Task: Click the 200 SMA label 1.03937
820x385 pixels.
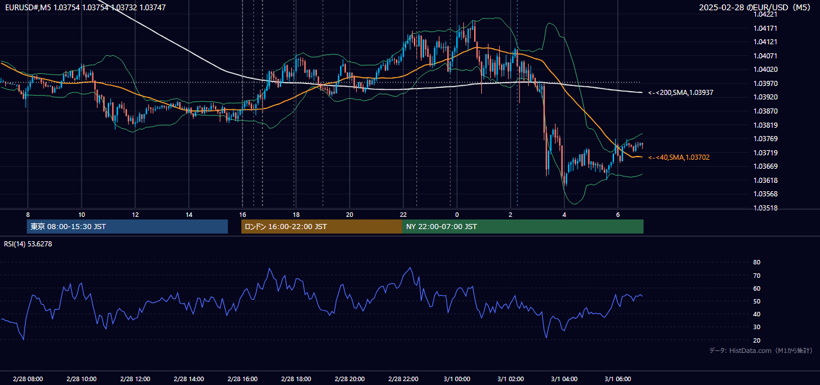Action: coord(680,93)
